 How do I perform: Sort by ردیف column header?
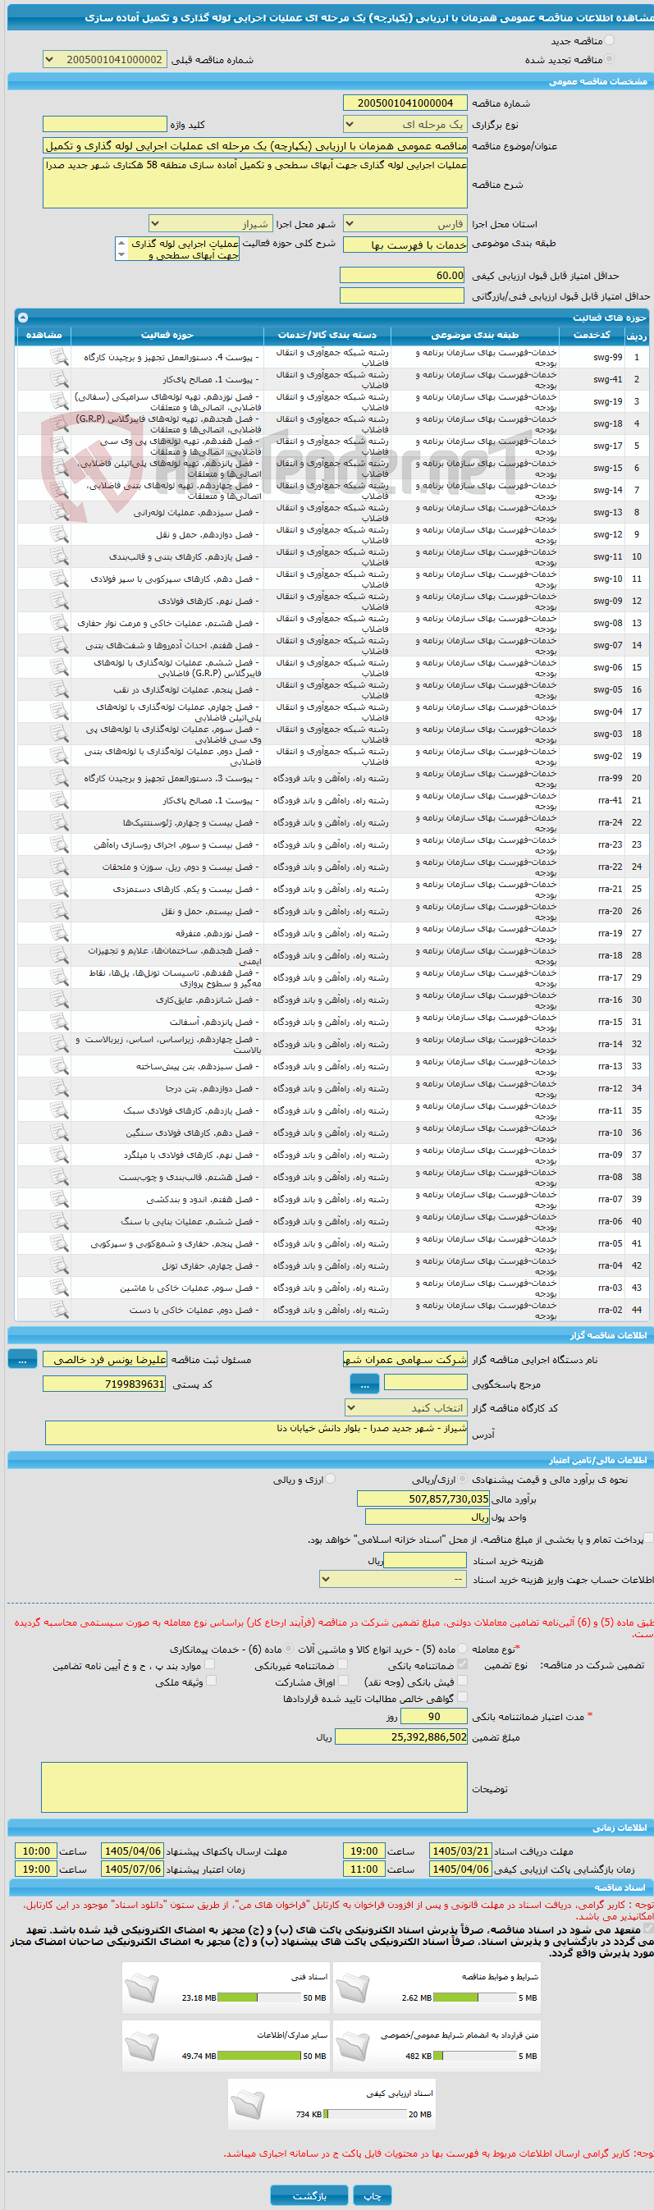click(637, 336)
